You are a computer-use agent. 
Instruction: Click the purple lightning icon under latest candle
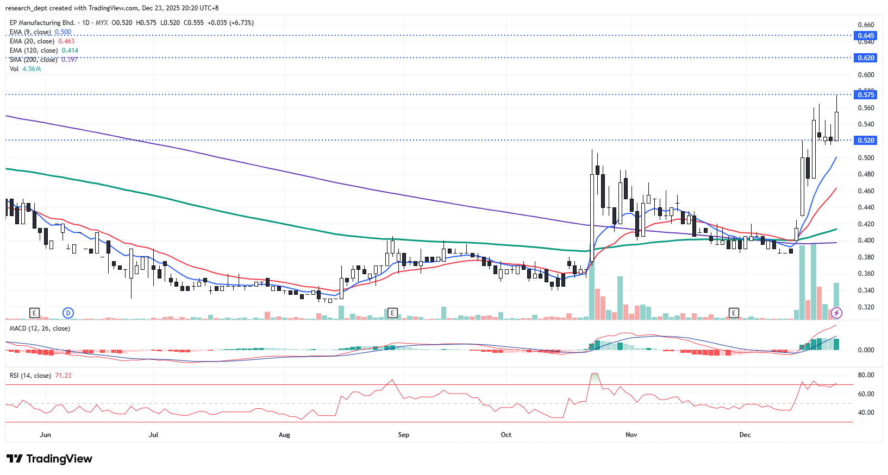click(837, 313)
